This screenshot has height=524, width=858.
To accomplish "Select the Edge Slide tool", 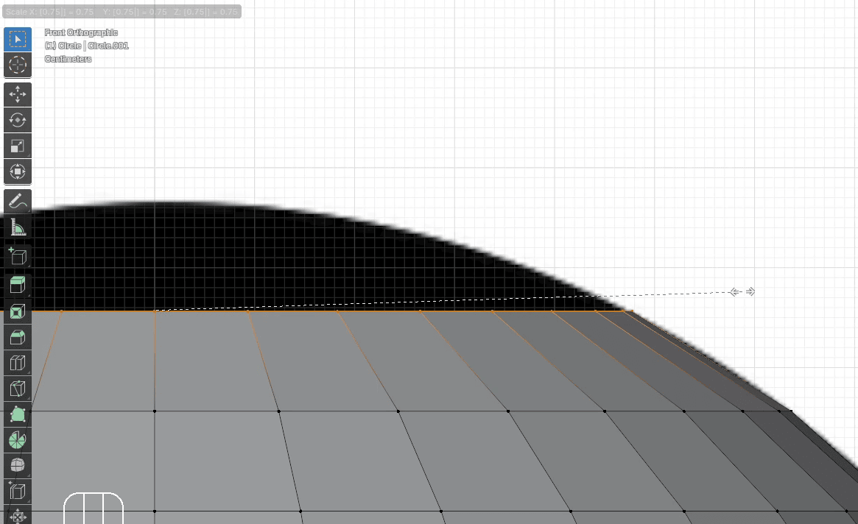I will pyautogui.click(x=18, y=492).
